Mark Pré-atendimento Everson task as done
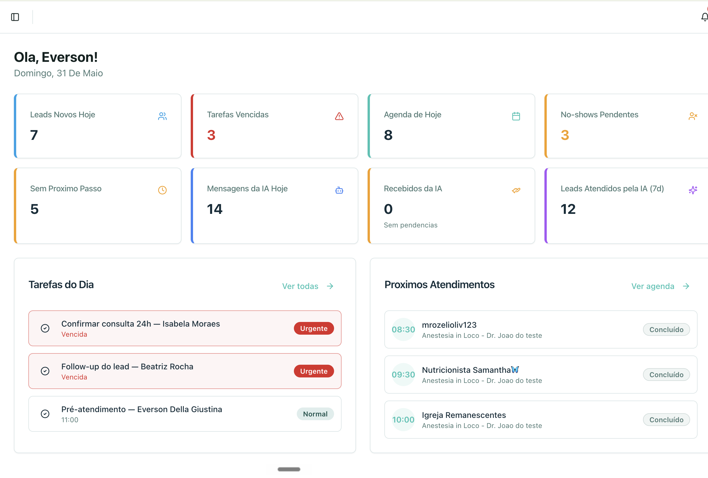This screenshot has width=708, height=478. (x=45, y=414)
